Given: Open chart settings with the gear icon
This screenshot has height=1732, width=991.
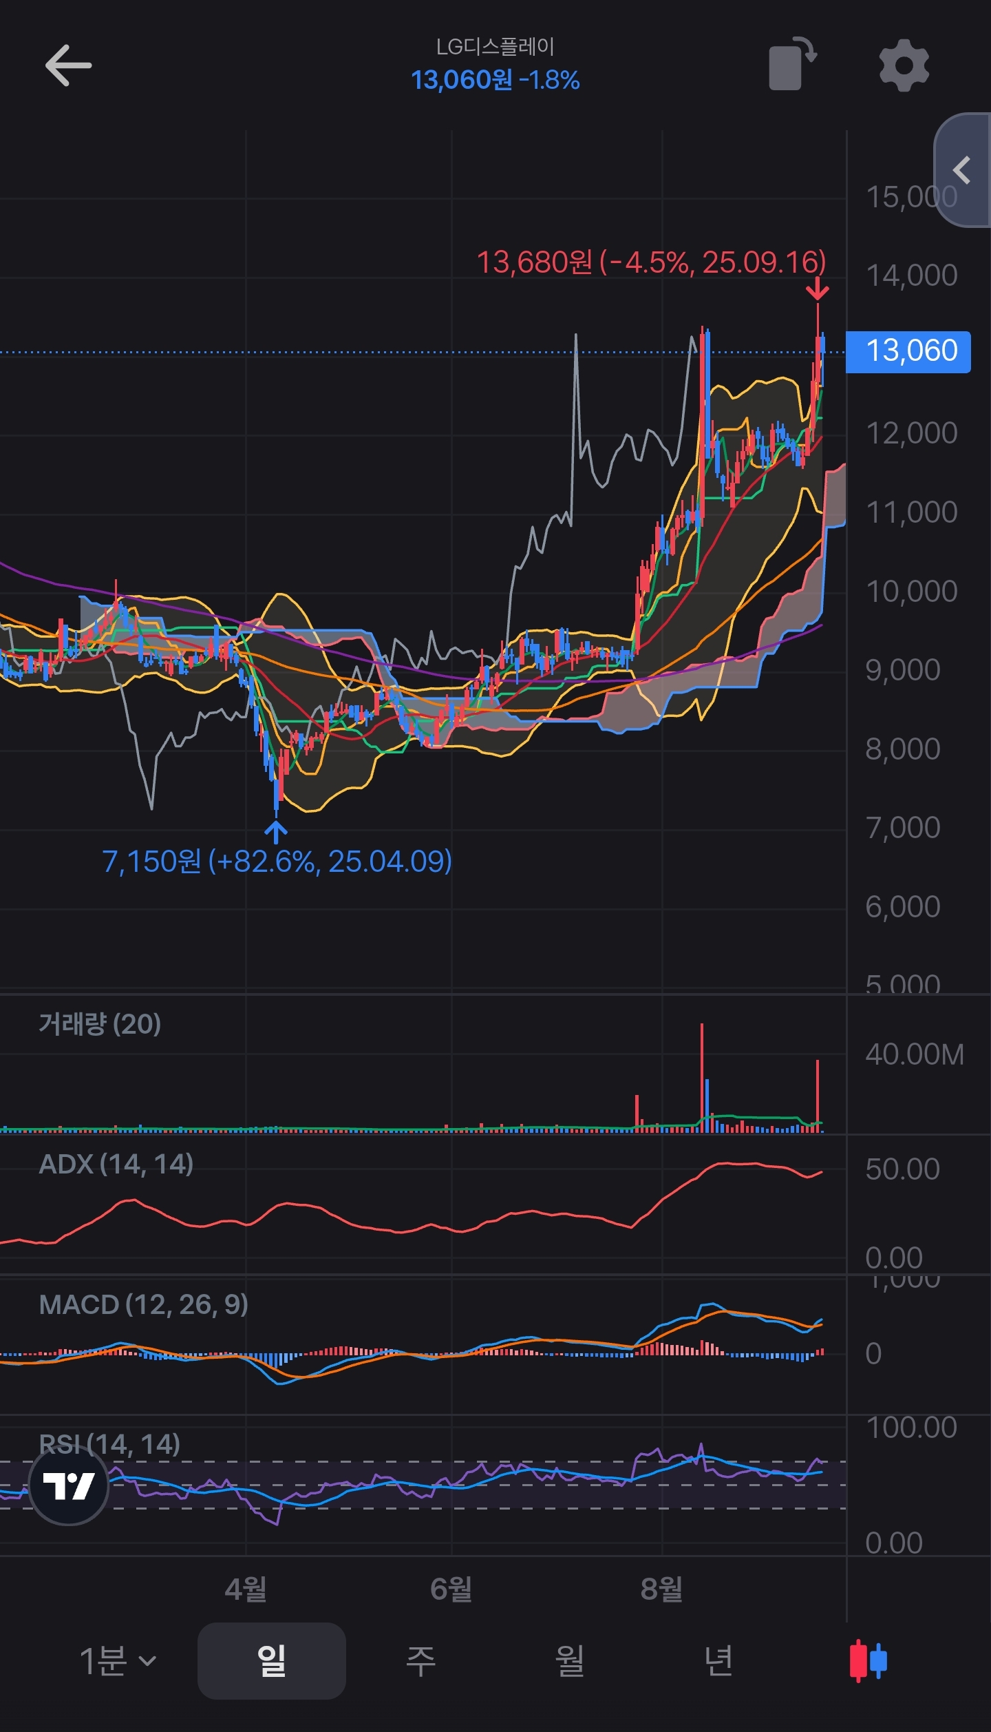Looking at the screenshot, I should [904, 65].
